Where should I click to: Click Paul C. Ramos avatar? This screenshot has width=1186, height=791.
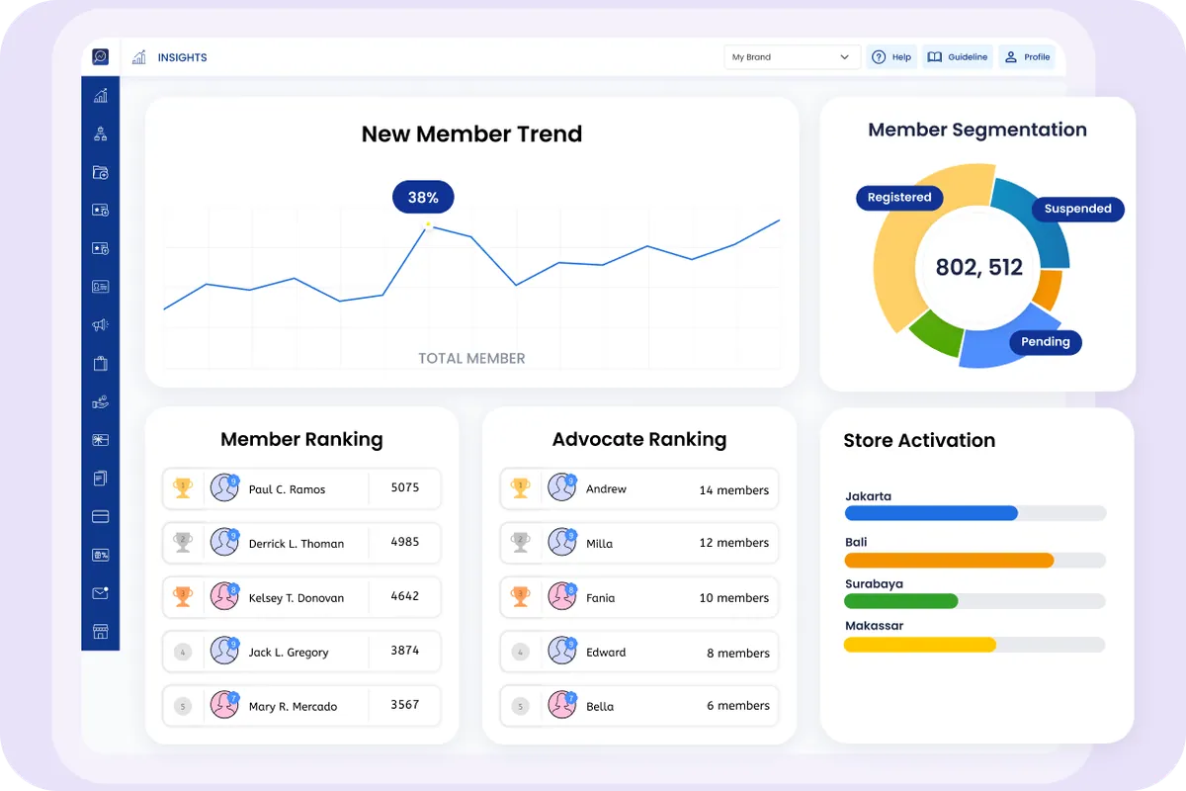[224, 487]
